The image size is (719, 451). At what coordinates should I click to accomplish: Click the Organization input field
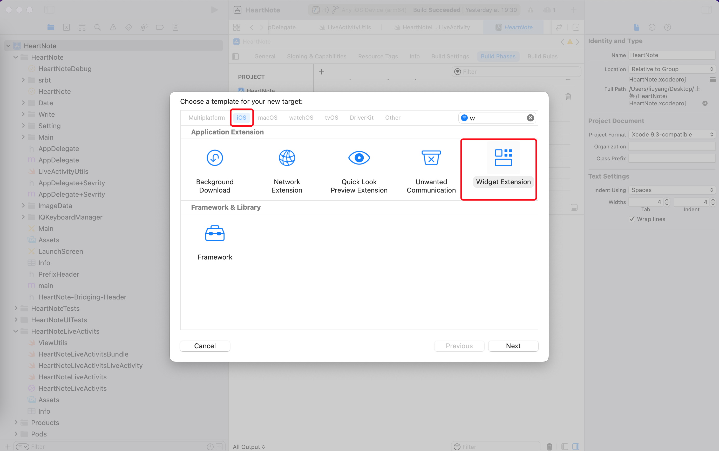671,146
